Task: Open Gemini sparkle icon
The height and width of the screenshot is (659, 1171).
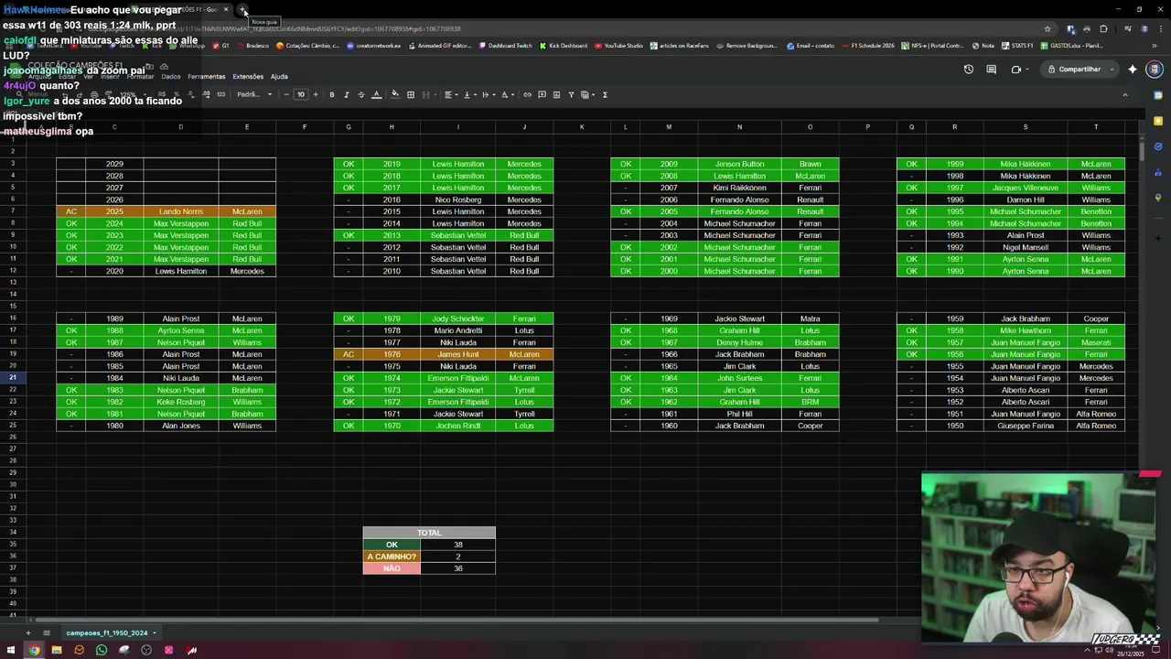Action: [x=1133, y=70]
